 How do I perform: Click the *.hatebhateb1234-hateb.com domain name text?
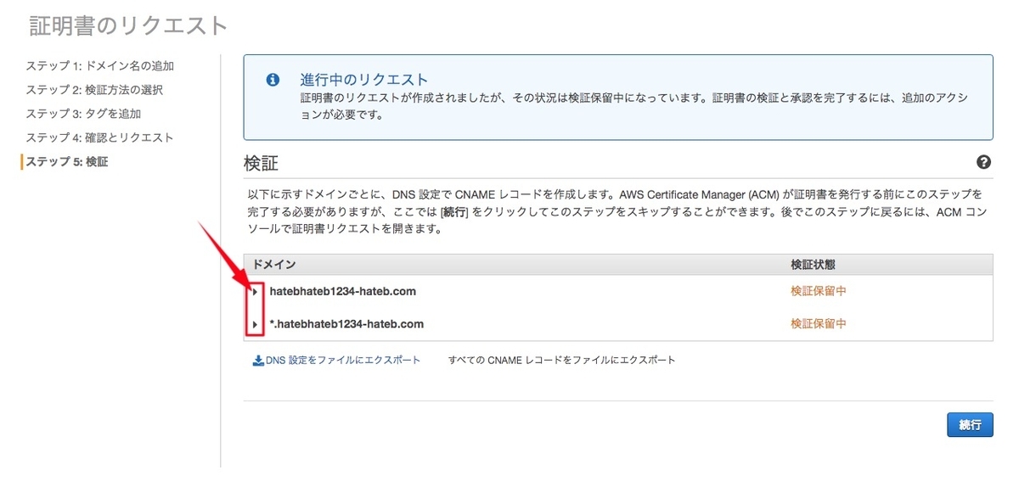346,324
